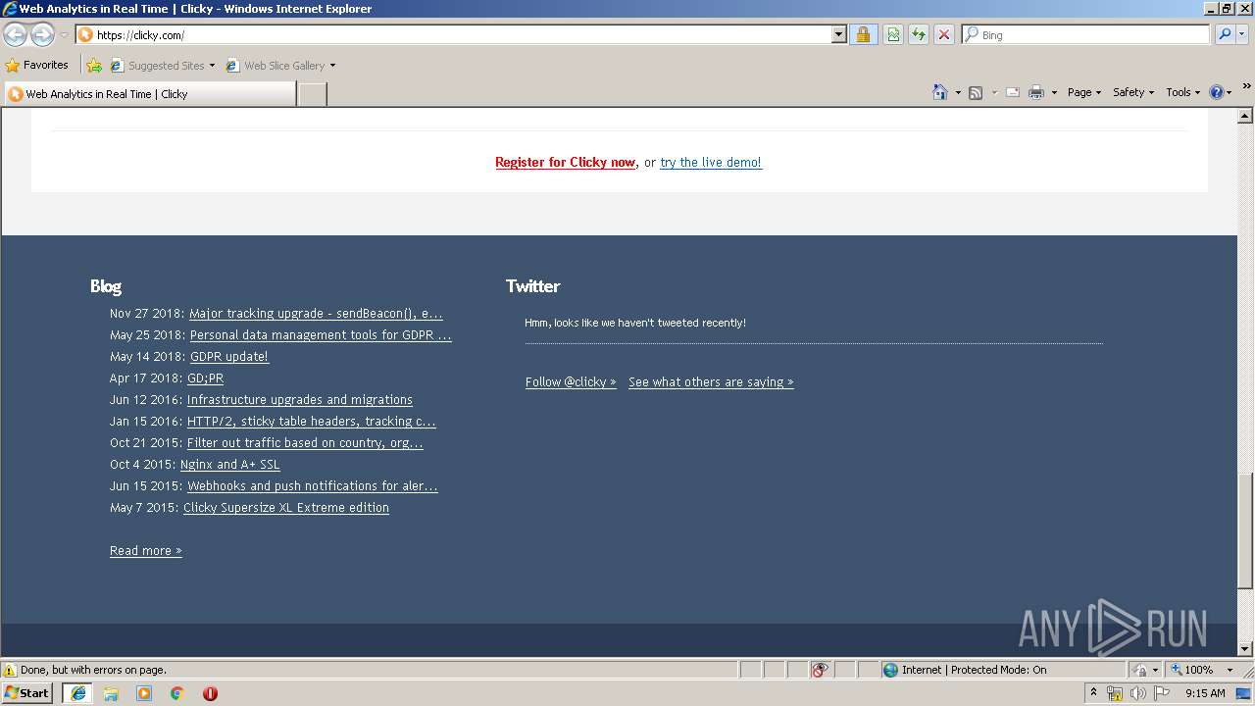
Task: Click the security lock icon
Action: (863, 34)
